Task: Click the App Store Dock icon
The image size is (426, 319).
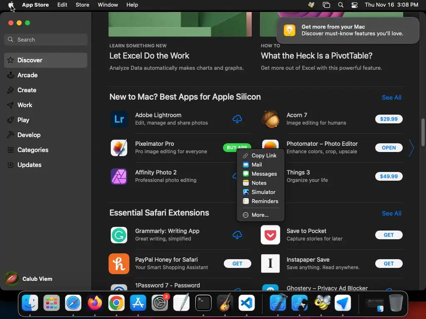Action: [138, 303]
